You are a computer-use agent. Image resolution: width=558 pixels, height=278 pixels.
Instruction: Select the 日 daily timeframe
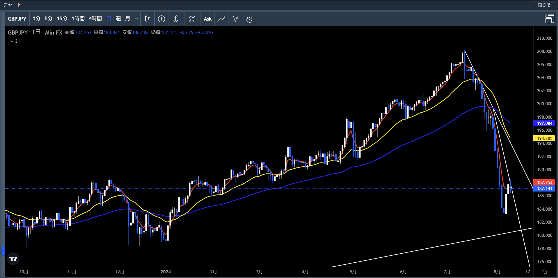click(109, 19)
